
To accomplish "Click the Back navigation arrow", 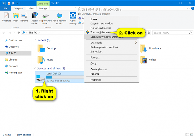I will pos(4,33).
